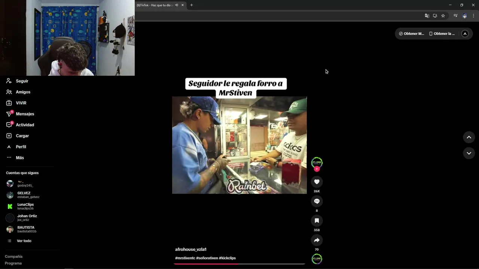
Task: Open the spinning sound disc icon
Action: pos(317,259)
